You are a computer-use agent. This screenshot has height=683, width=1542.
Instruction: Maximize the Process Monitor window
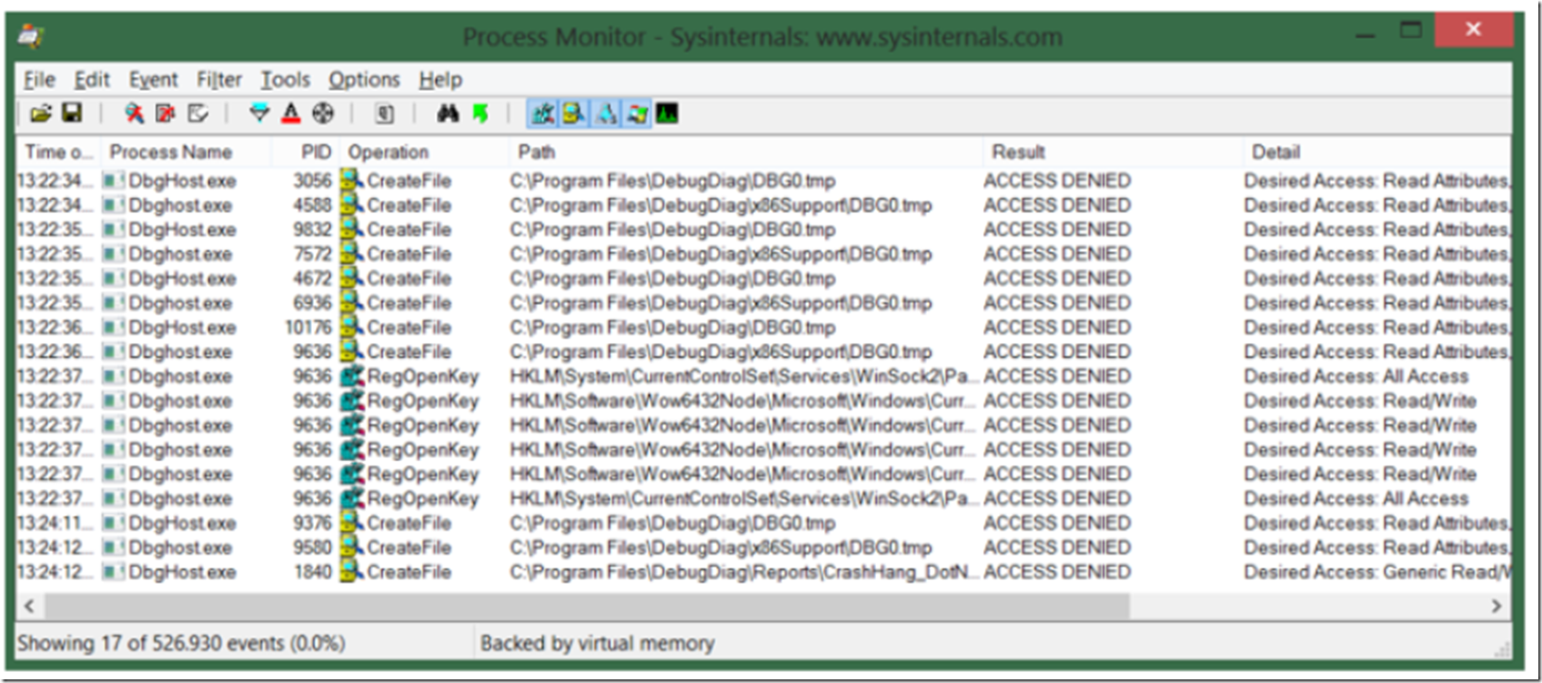(x=1411, y=30)
